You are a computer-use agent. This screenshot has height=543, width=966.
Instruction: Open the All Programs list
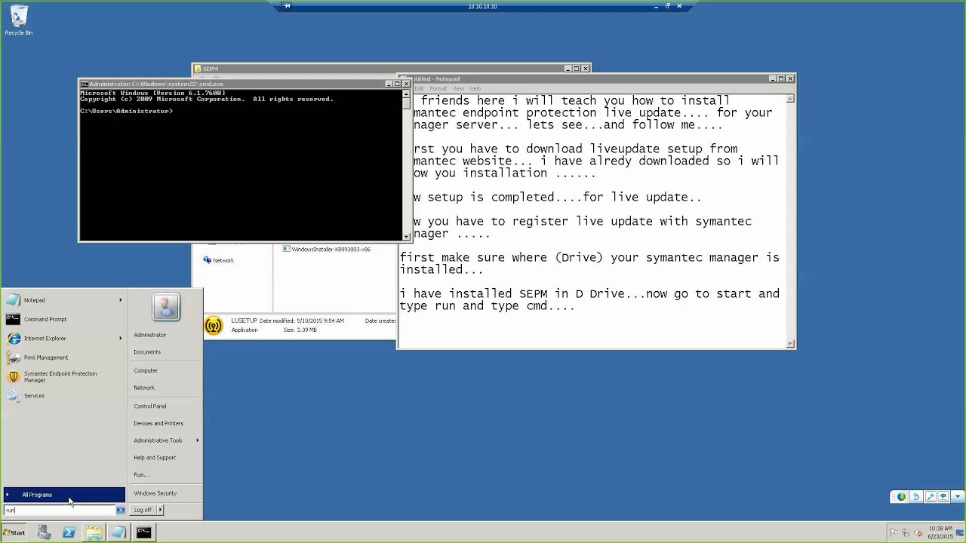coord(63,495)
